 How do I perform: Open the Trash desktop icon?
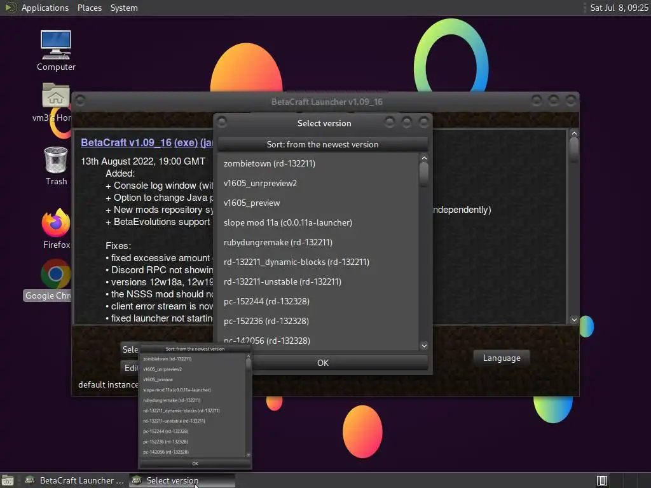coord(56,166)
